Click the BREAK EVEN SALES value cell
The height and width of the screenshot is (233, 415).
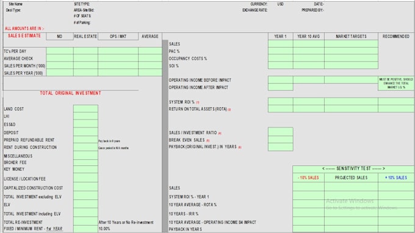[281, 140]
